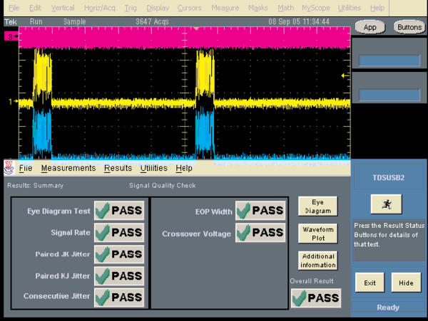The width and height of the screenshot is (428, 321).
Task: Open Signal Rate PASS result details
Action: [119, 232]
